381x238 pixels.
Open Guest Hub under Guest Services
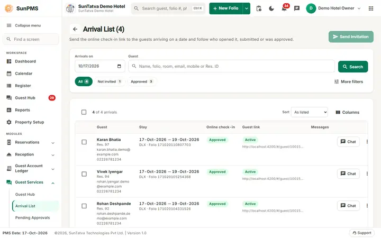coord(25,195)
